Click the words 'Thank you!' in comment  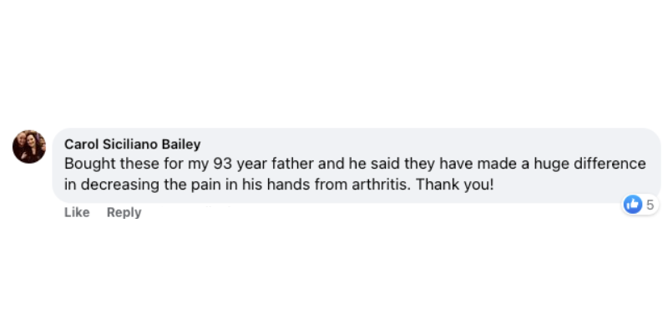[454, 185]
